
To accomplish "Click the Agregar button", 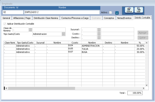I will [143, 33].
